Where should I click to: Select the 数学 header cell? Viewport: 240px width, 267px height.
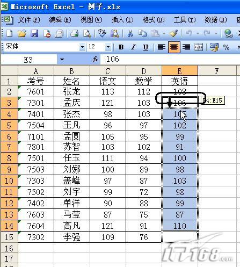[x=144, y=81]
